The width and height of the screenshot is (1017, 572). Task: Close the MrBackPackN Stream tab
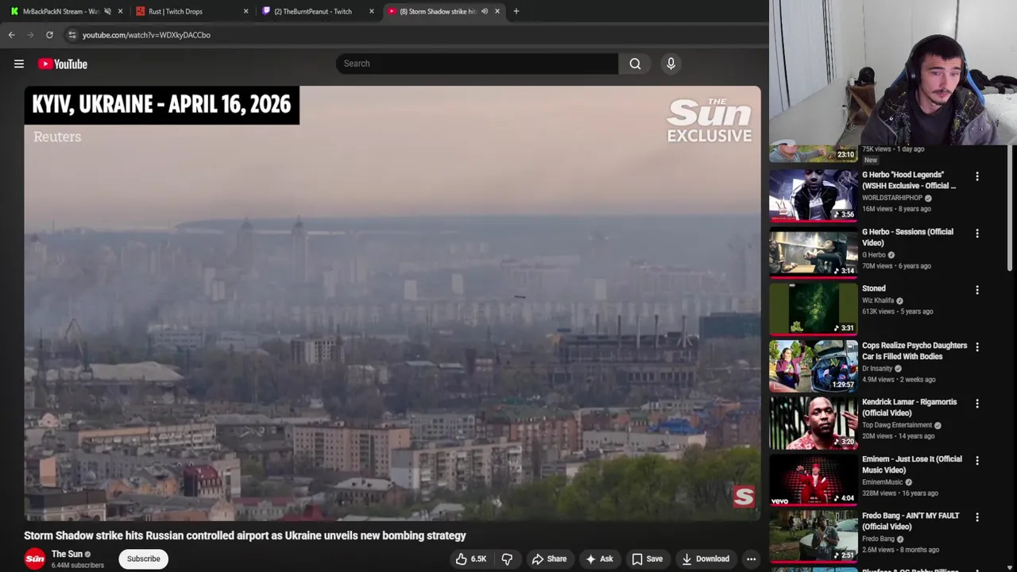click(x=120, y=11)
